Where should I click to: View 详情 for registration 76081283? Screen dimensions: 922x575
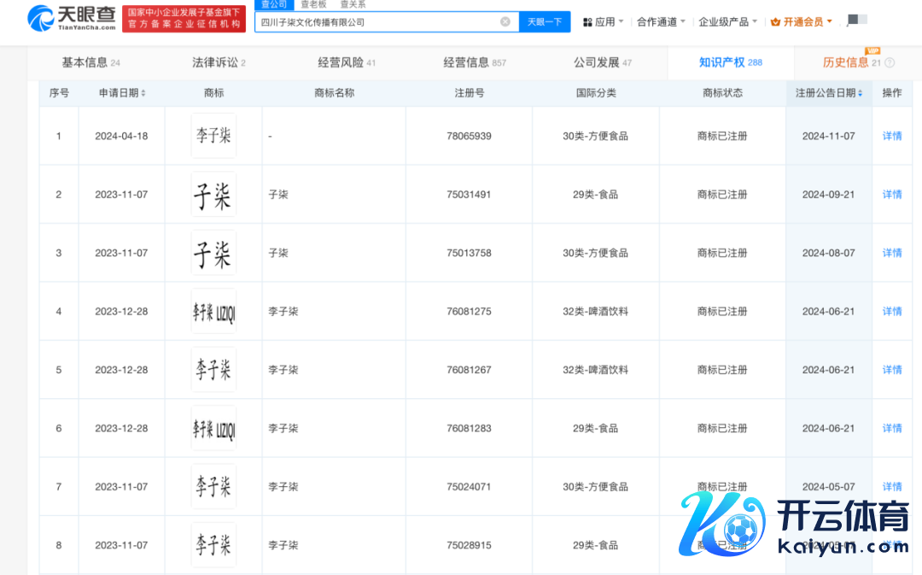[892, 428]
